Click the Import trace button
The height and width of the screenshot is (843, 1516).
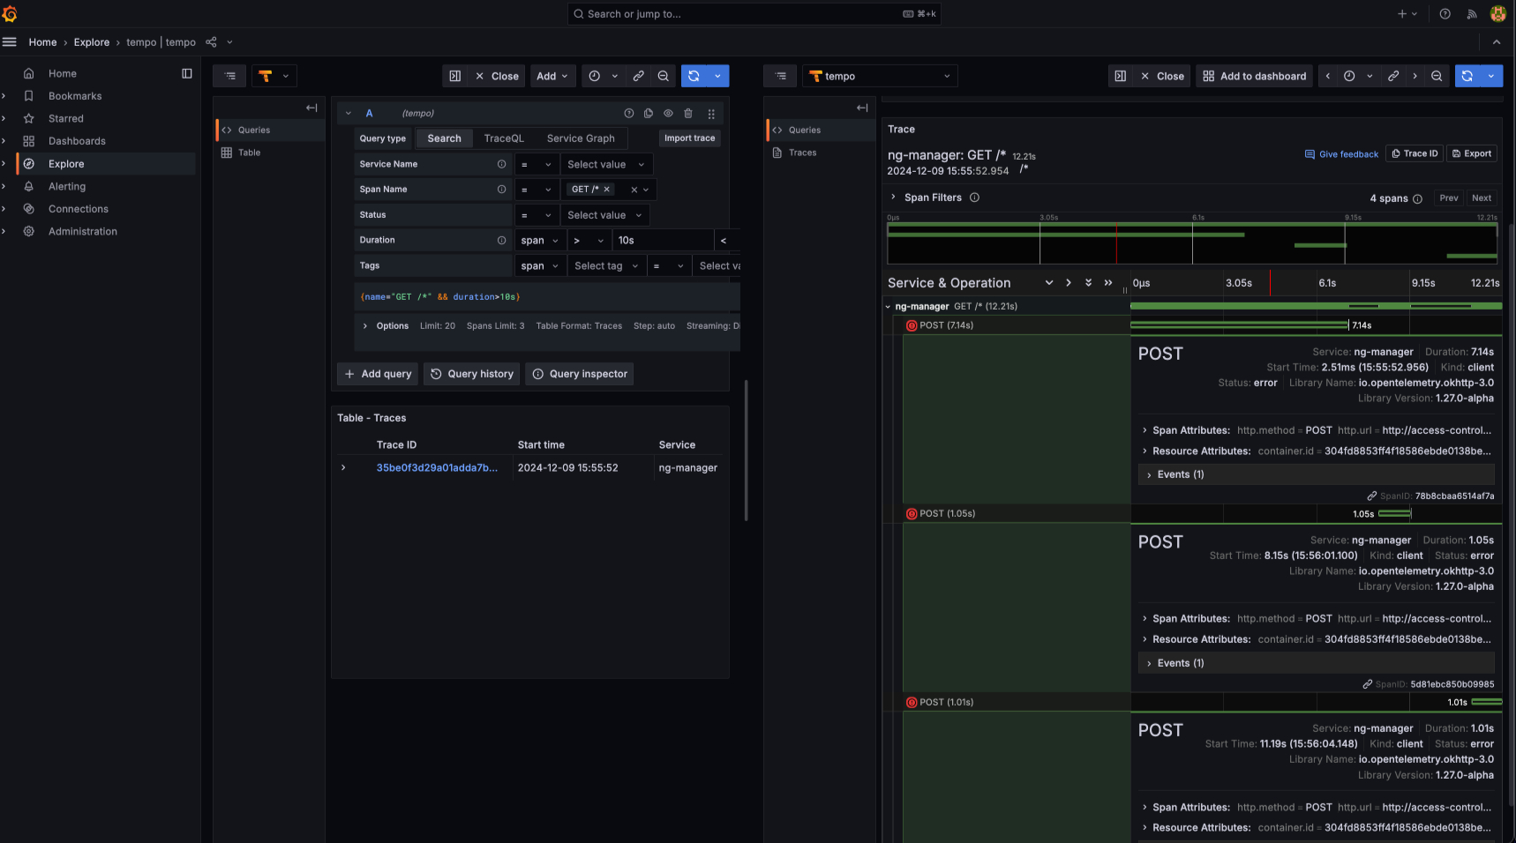click(x=689, y=138)
